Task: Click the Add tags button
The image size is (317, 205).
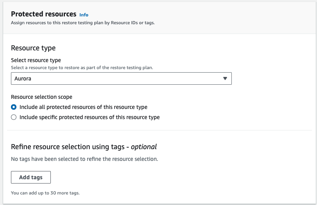Action: pos(31,177)
